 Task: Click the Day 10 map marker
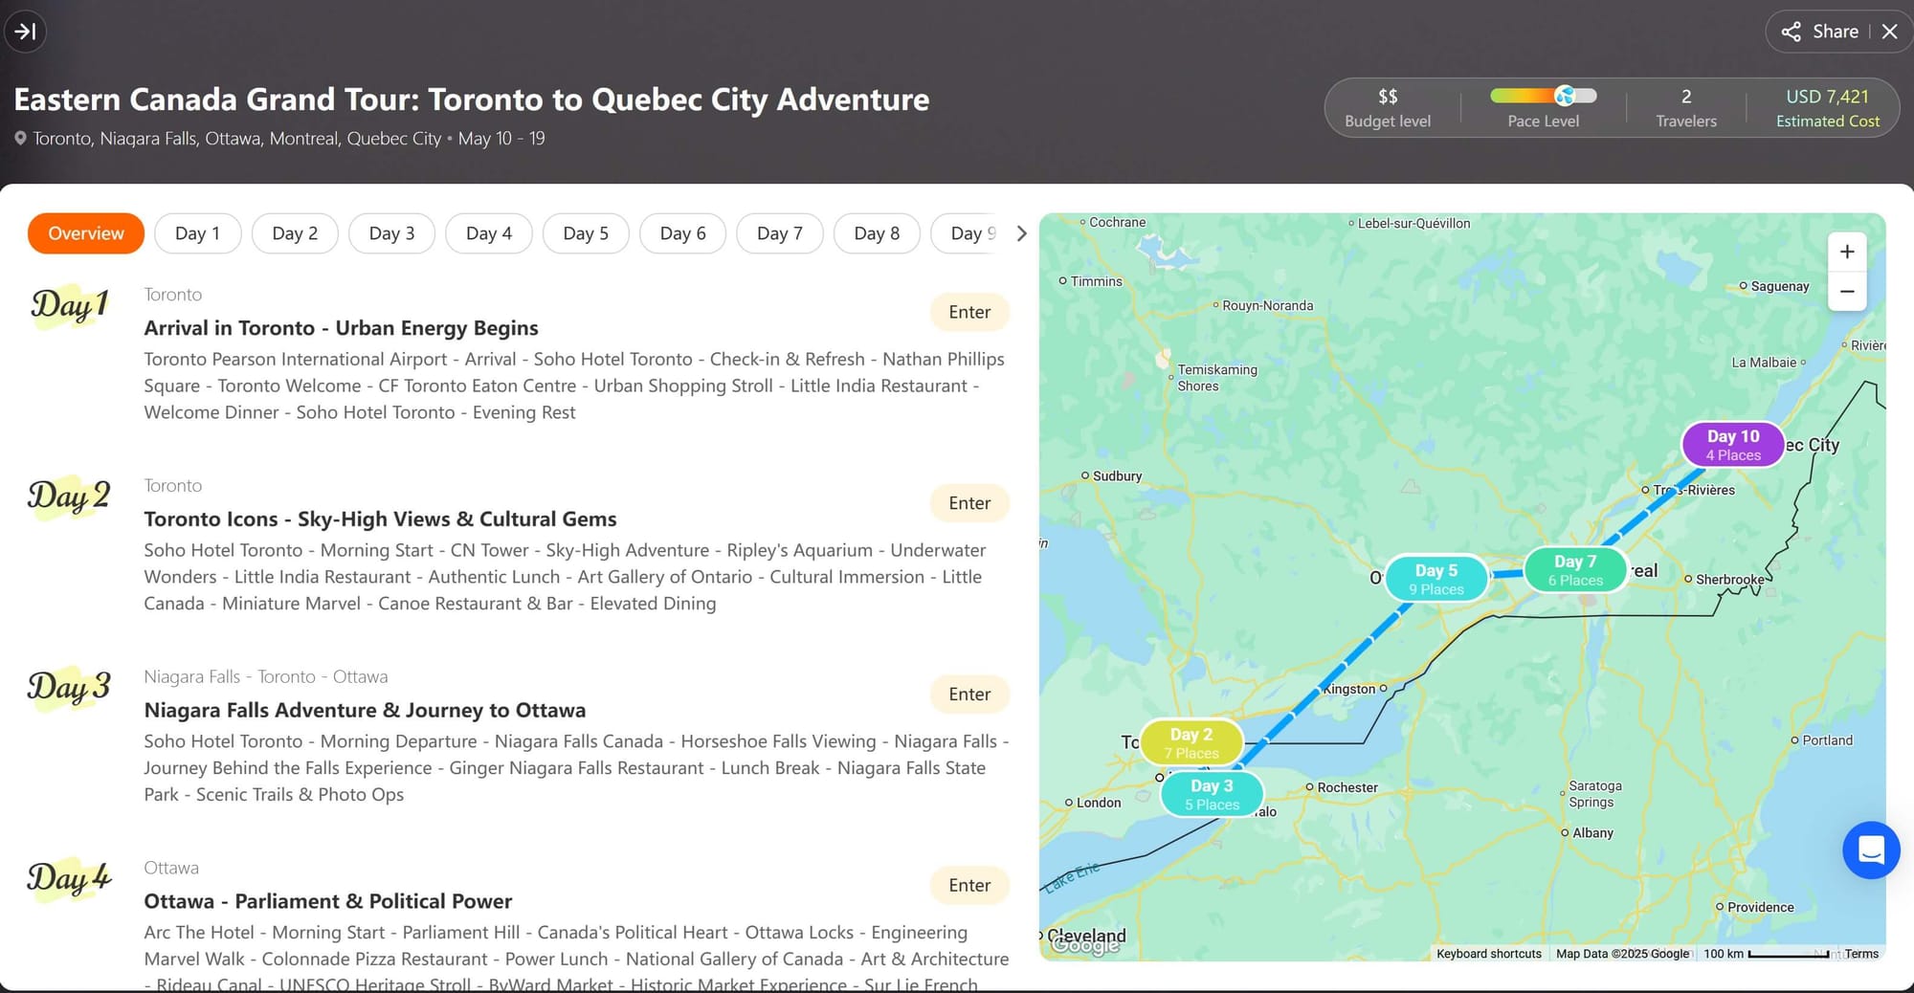1732,445
